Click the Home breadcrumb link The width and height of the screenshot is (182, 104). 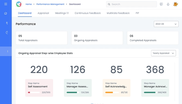(x=29, y=4)
